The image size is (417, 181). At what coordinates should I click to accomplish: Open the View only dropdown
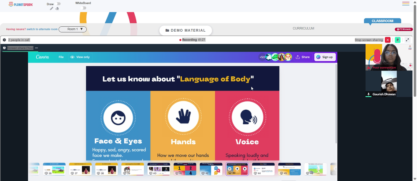click(x=80, y=57)
